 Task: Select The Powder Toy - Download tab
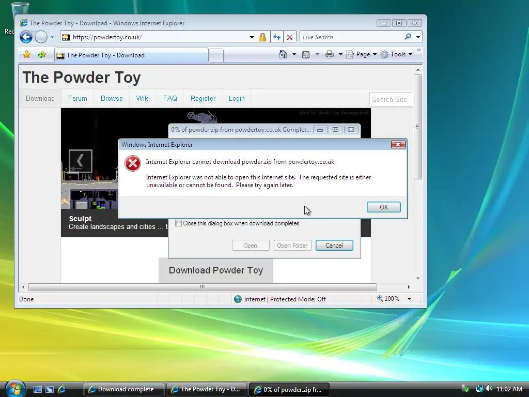(131, 55)
